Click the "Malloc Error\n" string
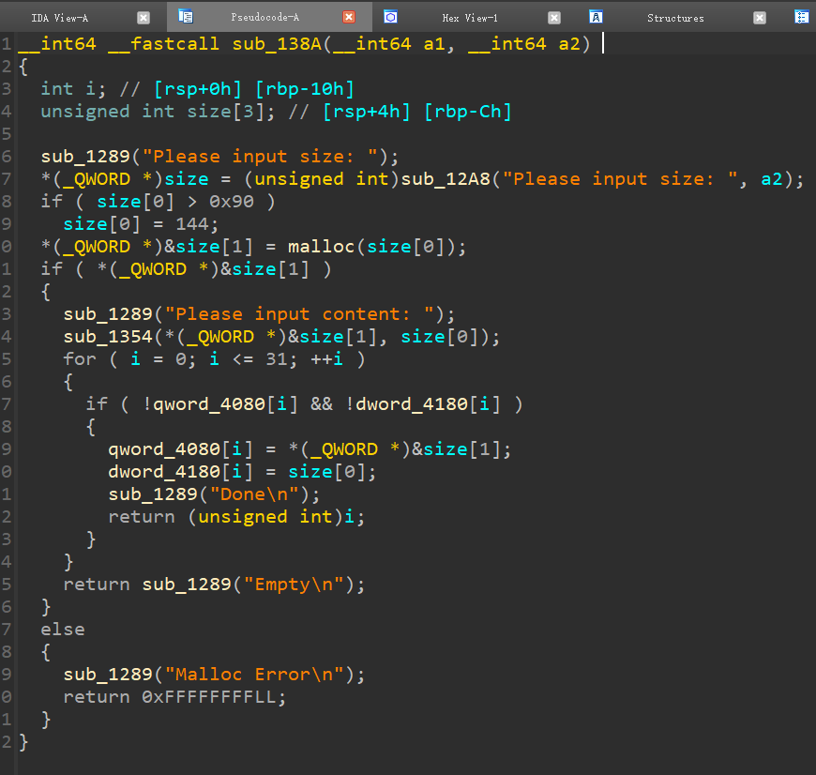The width and height of the screenshot is (816, 775). [x=255, y=675]
